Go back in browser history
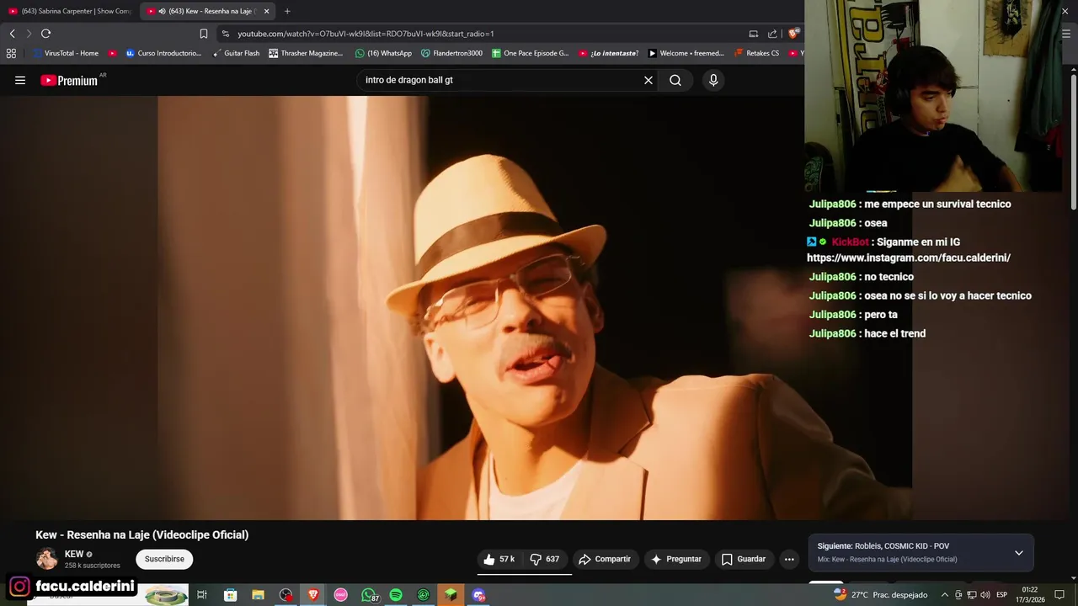Viewport: 1078px width, 606px height. tap(12, 34)
